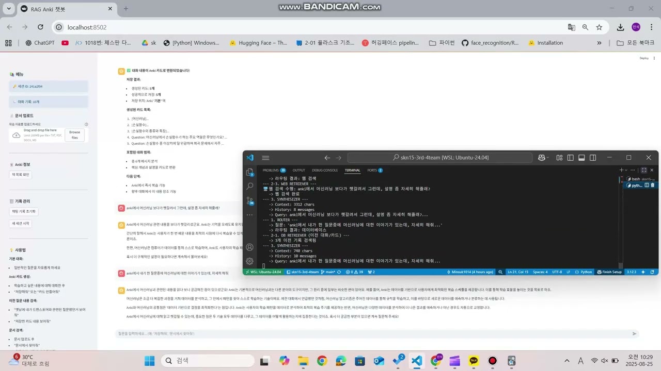This screenshot has width=661, height=371.
Task: Switch to DEBUG CONSOLE tab
Action: 325,170
